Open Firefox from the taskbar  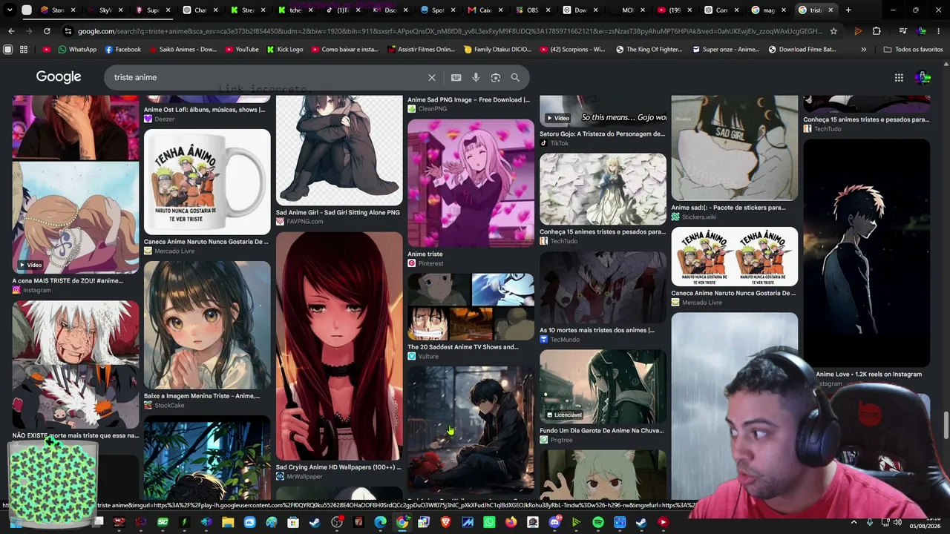click(511, 522)
